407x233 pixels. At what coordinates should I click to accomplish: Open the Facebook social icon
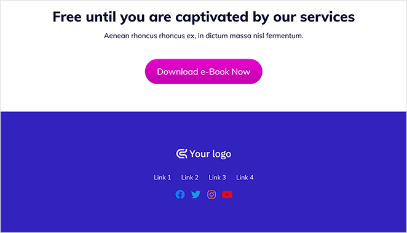click(x=180, y=194)
